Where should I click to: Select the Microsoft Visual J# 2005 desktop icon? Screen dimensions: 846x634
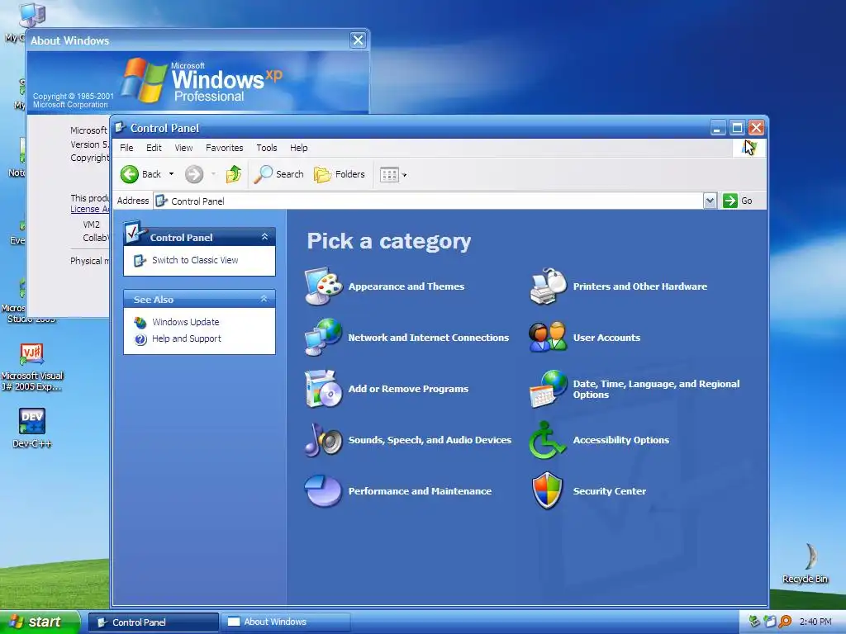32,367
